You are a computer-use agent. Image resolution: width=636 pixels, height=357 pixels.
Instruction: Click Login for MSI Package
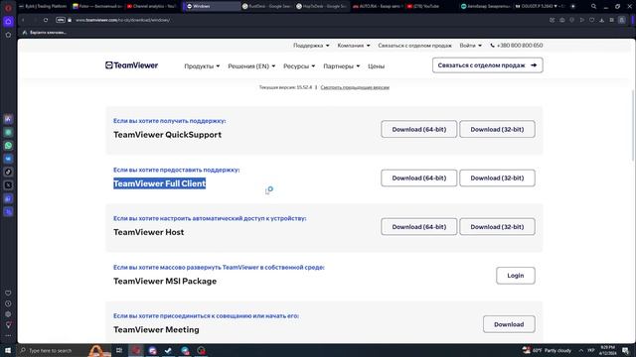(x=516, y=276)
